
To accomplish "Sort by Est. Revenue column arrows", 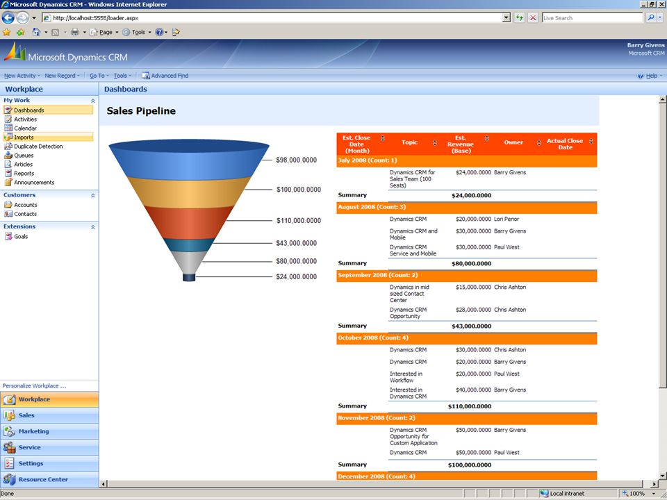I will (486, 139).
